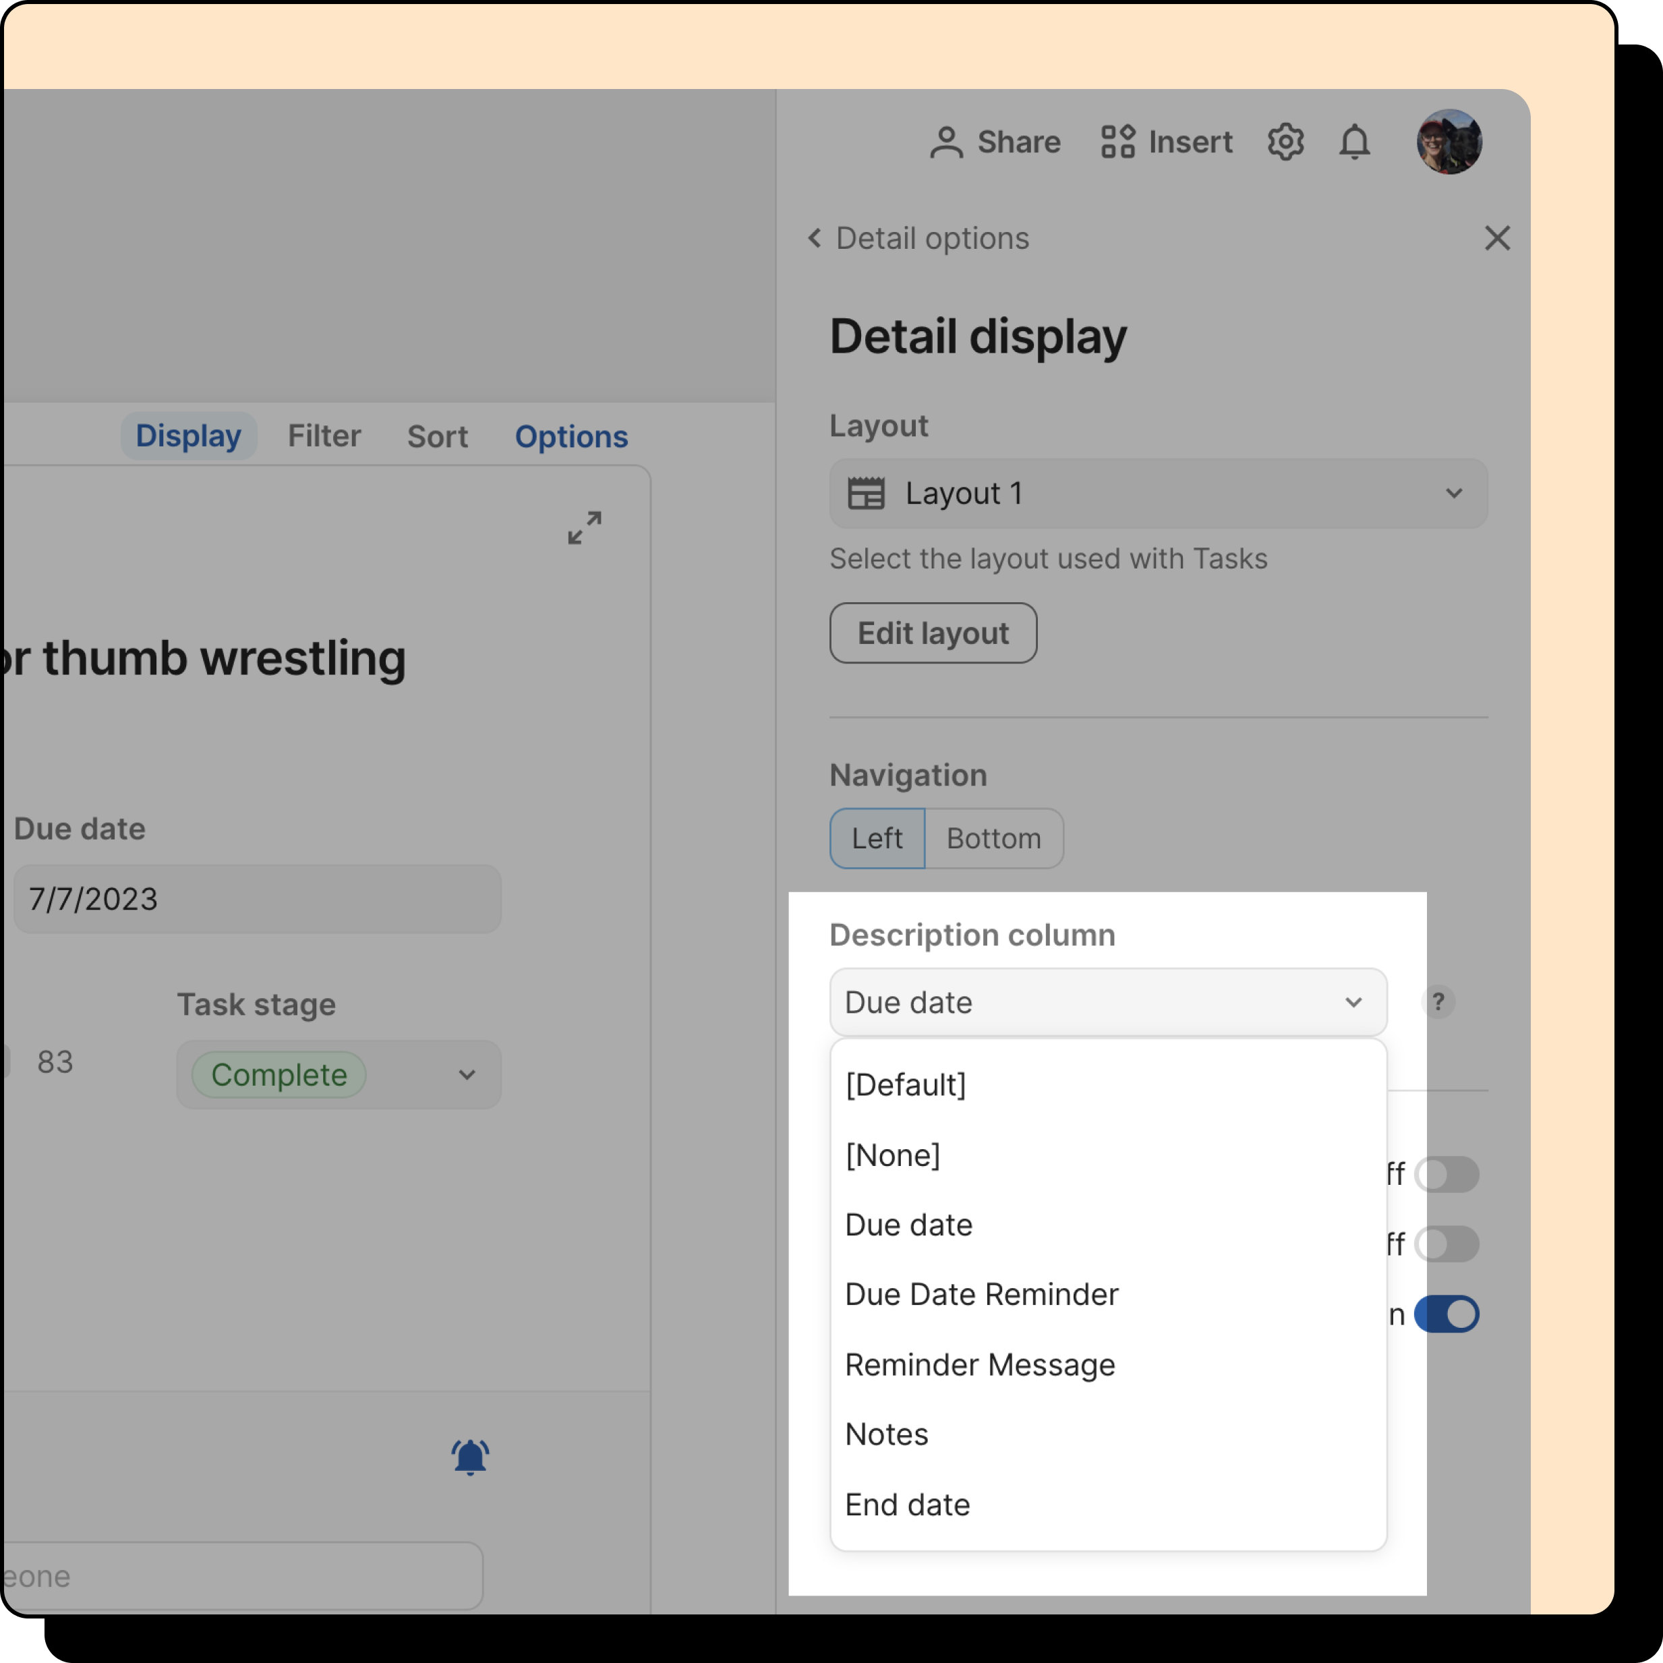Click the user profile avatar
This screenshot has width=1663, height=1663.
click(1449, 142)
